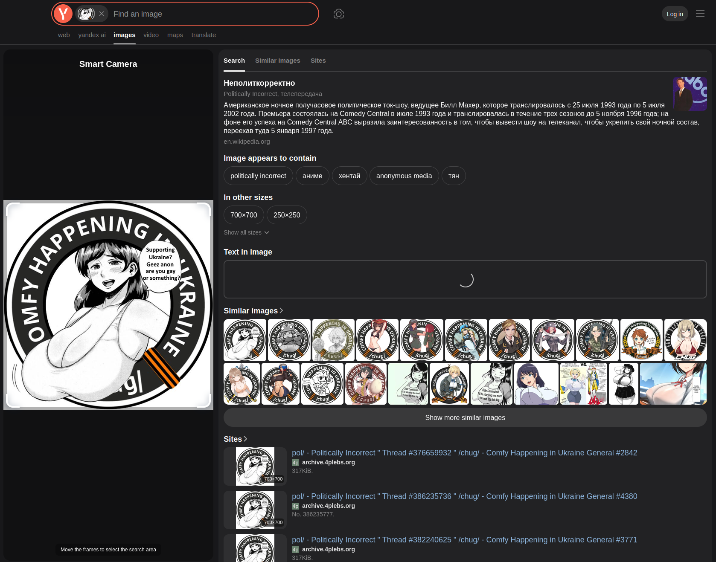
Task: Click archive.4plebs.org under General #4380
Action: (x=329, y=506)
